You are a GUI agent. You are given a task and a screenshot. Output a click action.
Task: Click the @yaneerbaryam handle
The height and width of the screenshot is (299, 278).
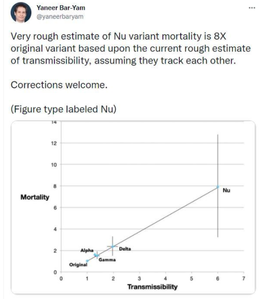(60, 16)
